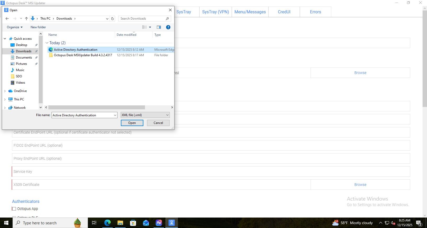Go back in Open dialog navigation
Screen dimensions: 427x228
(7, 19)
